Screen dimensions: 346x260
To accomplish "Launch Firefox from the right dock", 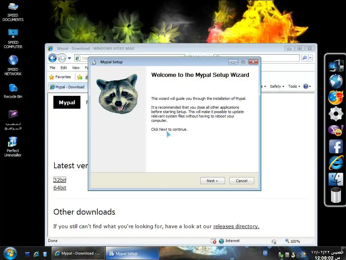I will click(x=336, y=97).
